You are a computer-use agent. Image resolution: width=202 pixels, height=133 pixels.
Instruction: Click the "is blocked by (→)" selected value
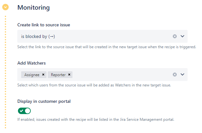coord(38,36)
